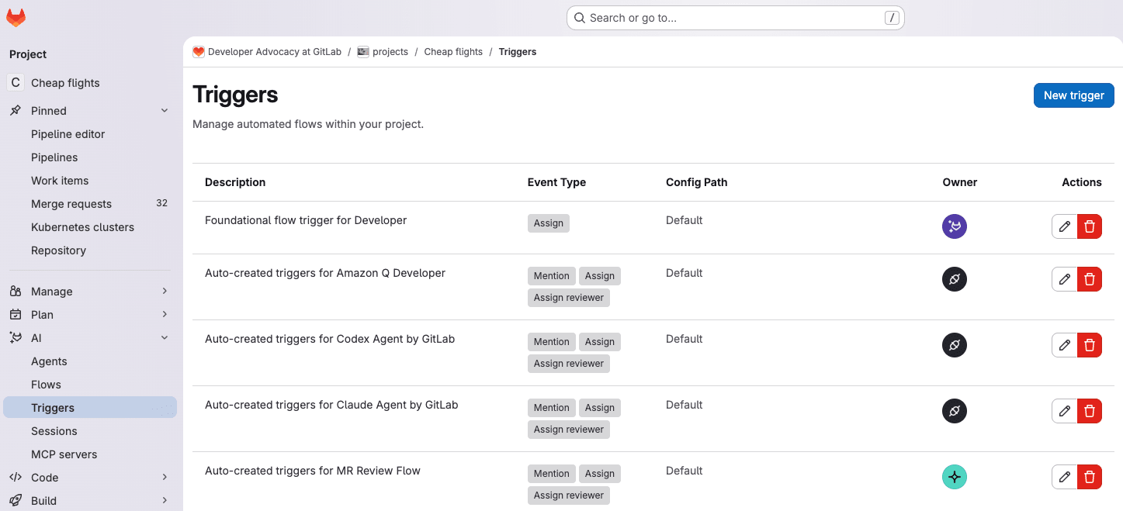1123x511 pixels.
Task: Click the Cheap flights project avatar
Action: (x=16, y=83)
